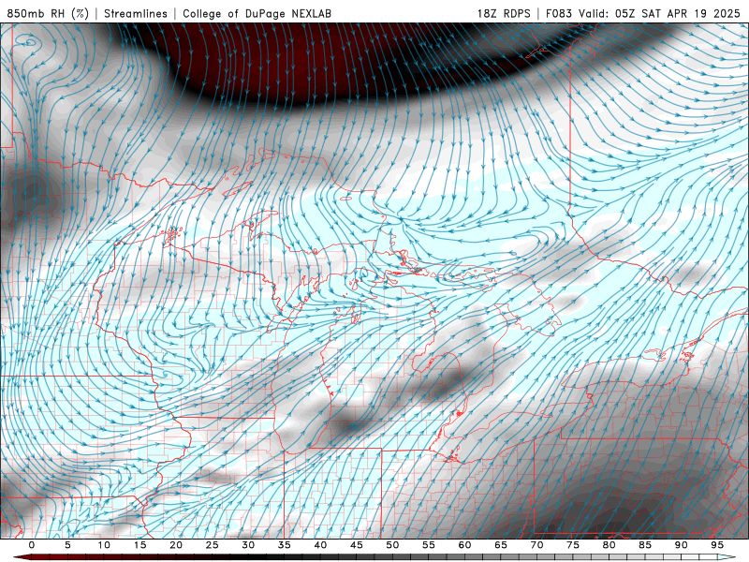The image size is (749, 562).
Task: Click the colorbar label '35'
Action: pyautogui.click(x=285, y=545)
